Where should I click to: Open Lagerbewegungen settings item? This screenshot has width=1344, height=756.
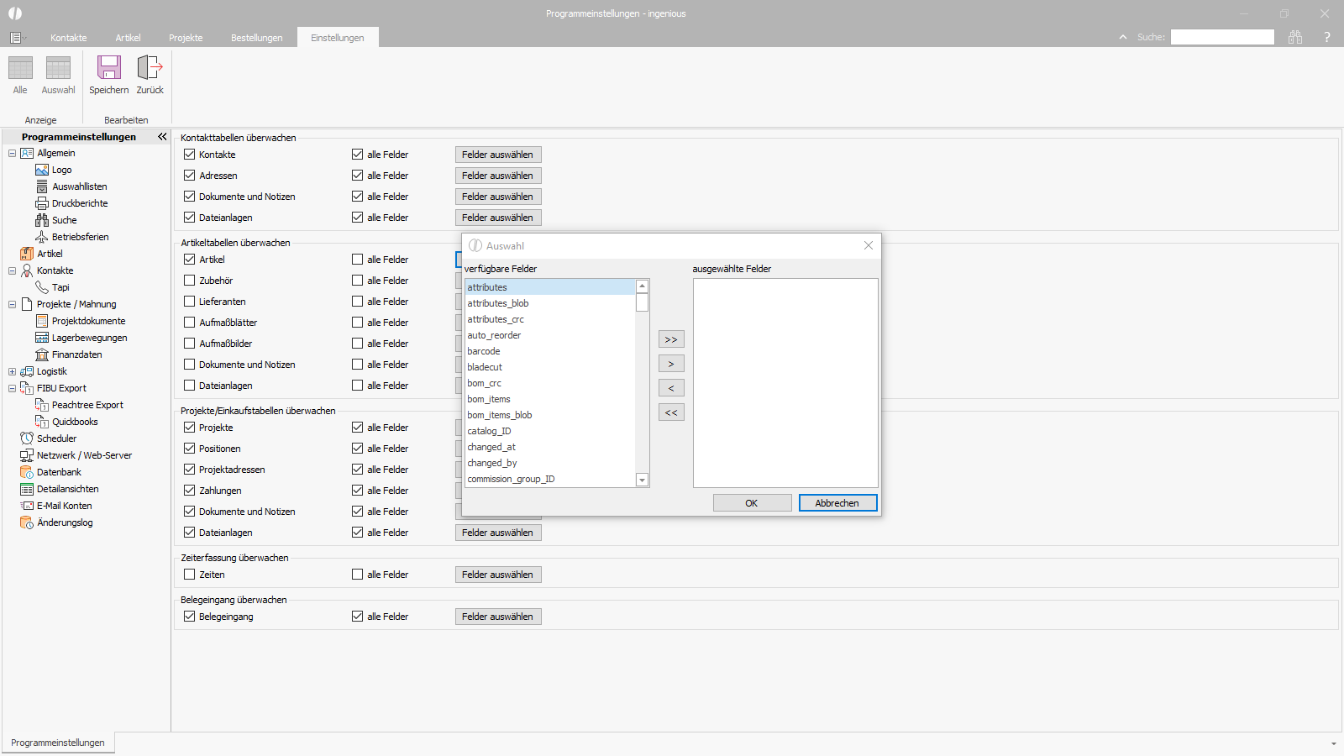coord(89,338)
